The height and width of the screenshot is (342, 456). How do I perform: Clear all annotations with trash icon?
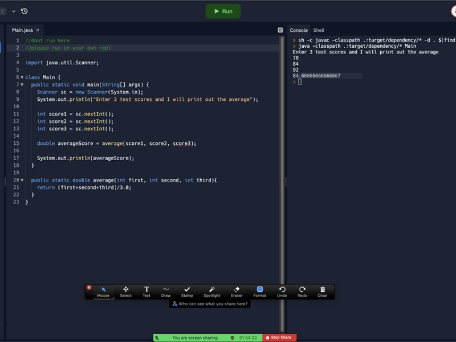323,292
